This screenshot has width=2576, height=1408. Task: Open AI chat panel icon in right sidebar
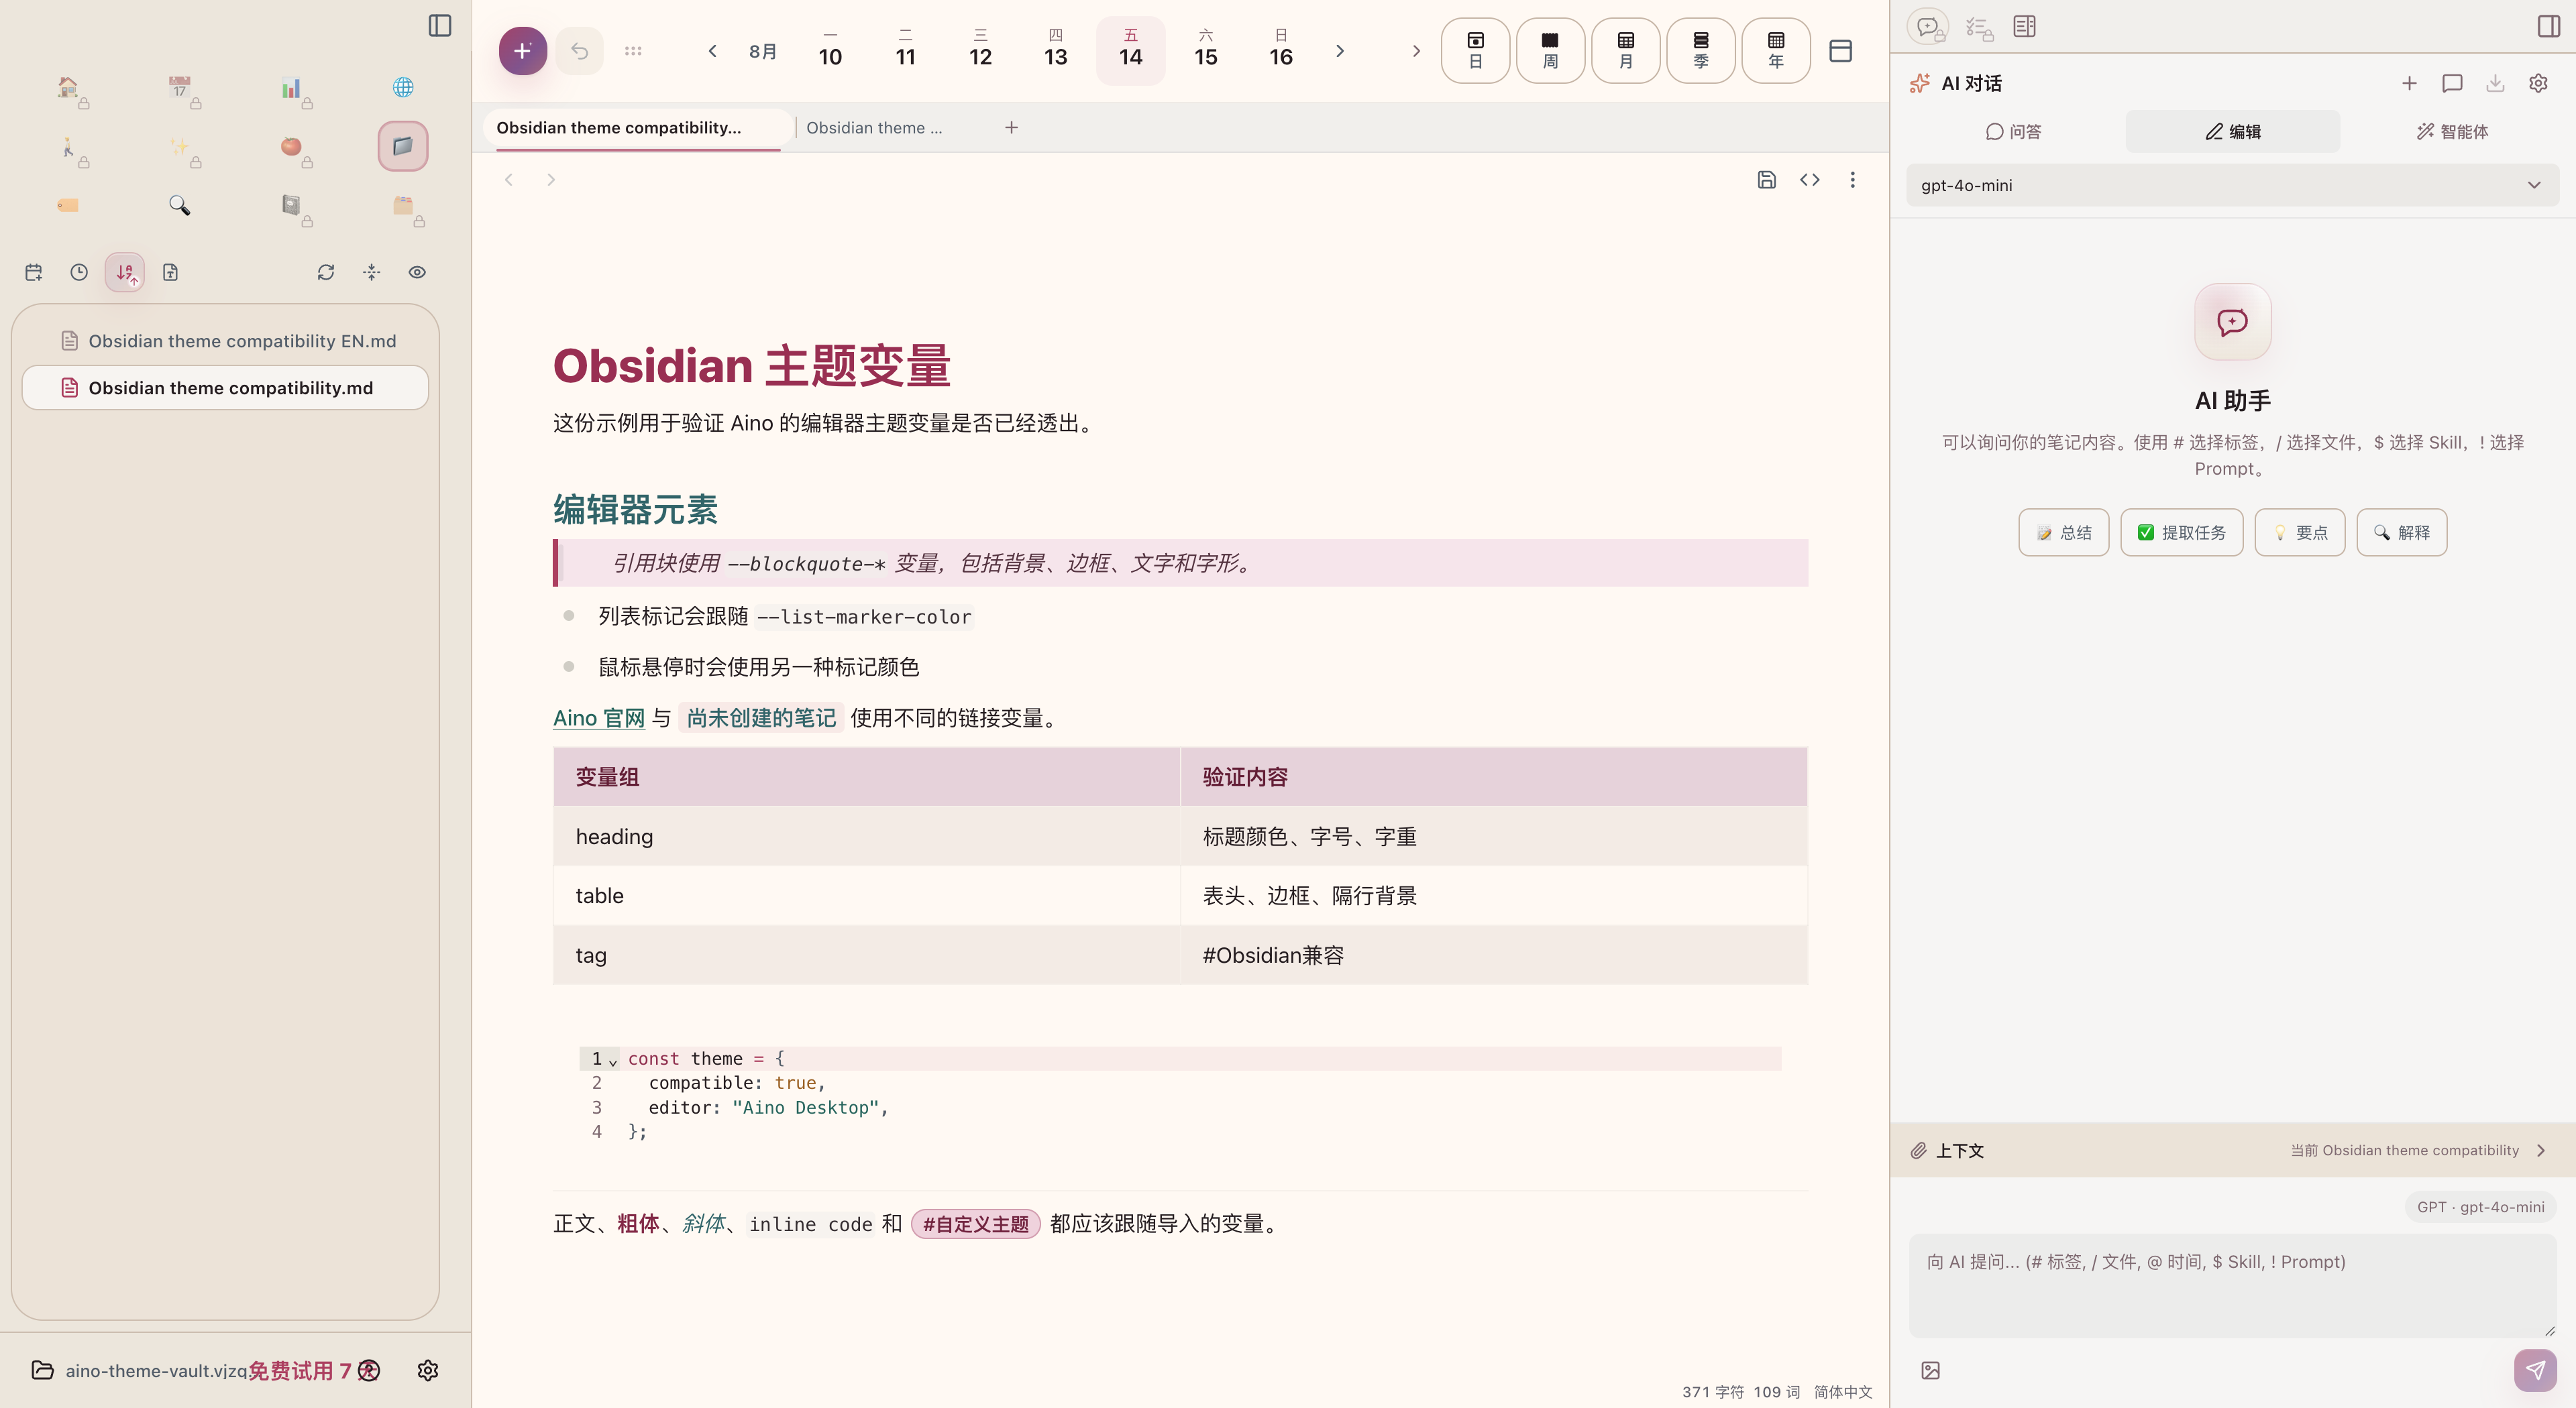1927,26
